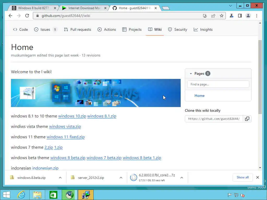Go back with the browser back arrow
This screenshot has height=200, width=267.
(x=10, y=16)
